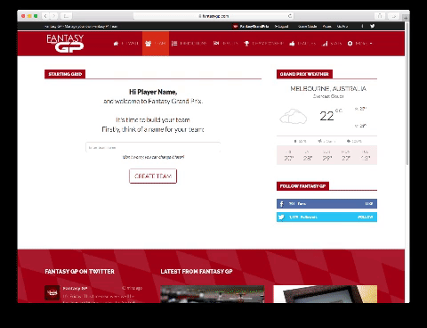427x328 pixels.
Task: Open Championship via the trophy icon
Action: [x=263, y=44]
